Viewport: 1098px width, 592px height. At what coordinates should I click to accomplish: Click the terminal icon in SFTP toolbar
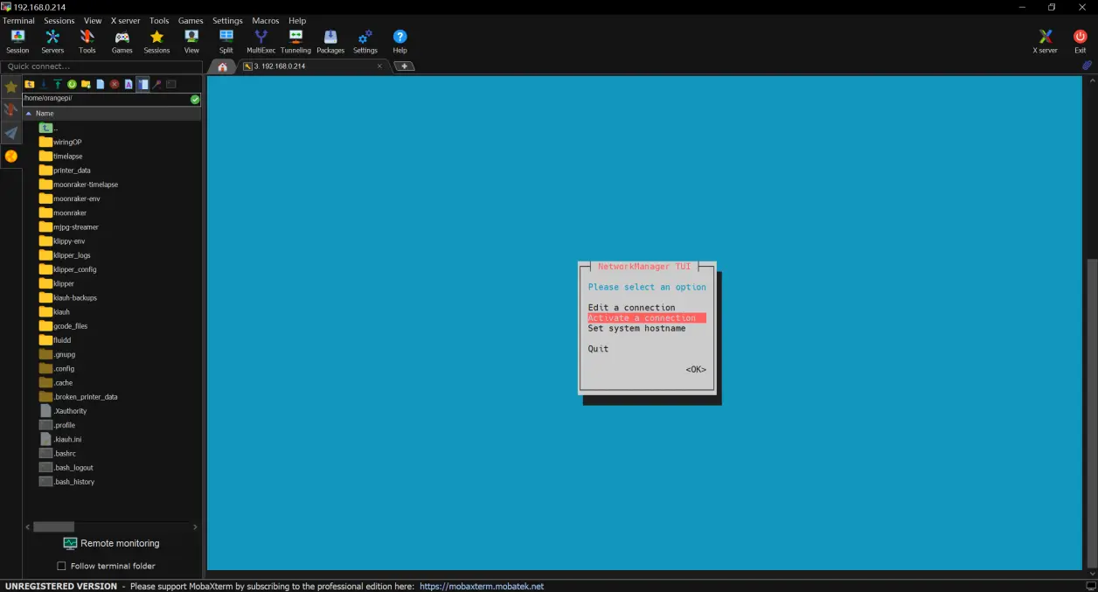pos(171,84)
